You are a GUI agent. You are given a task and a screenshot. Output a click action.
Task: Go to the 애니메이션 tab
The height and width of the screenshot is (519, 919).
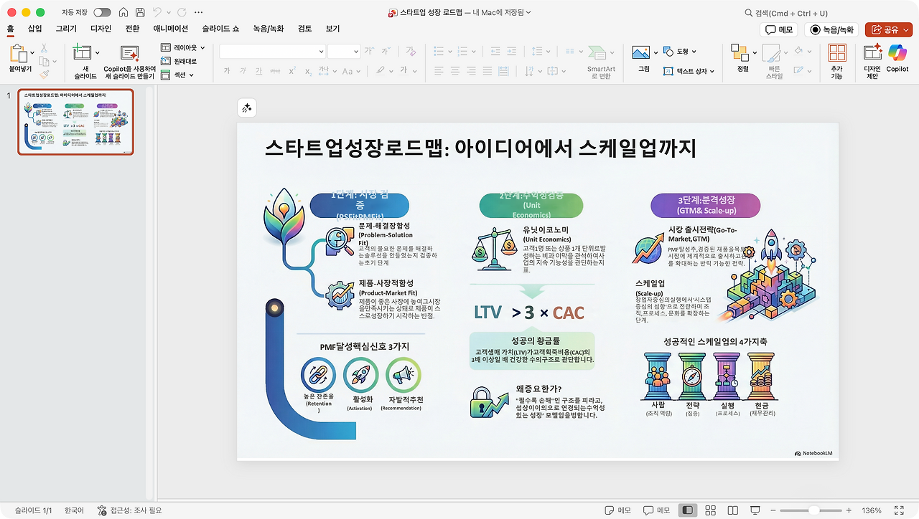171,29
